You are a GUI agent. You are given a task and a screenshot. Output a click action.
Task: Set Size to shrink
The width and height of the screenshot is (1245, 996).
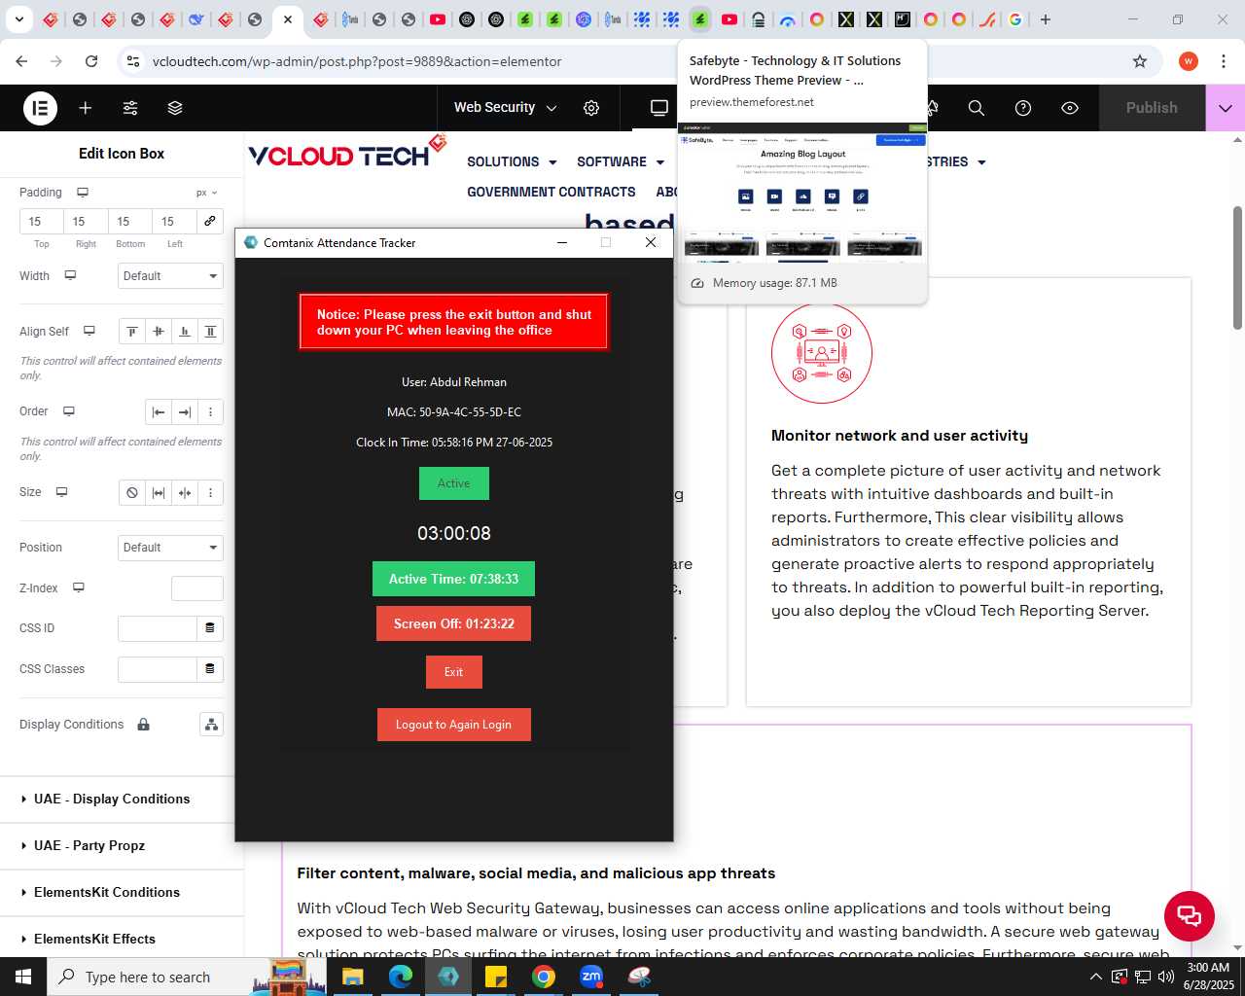click(x=185, y=493)
